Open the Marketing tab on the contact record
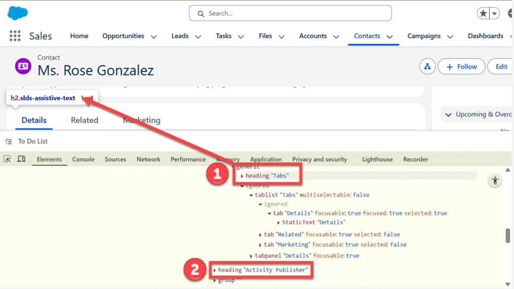Viewport: 514px width, 289px height. (x=141, y=120)
